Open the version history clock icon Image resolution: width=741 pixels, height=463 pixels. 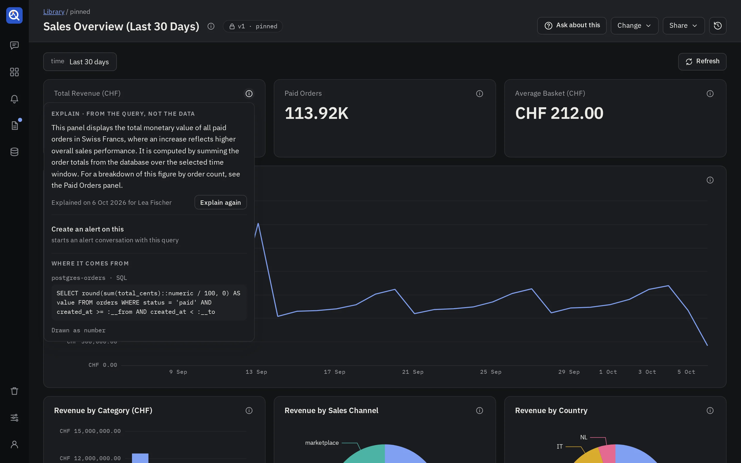click(x=717, y=26)
